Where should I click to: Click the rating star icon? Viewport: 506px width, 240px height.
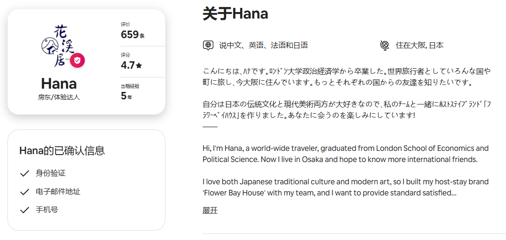tap(139, 65)
